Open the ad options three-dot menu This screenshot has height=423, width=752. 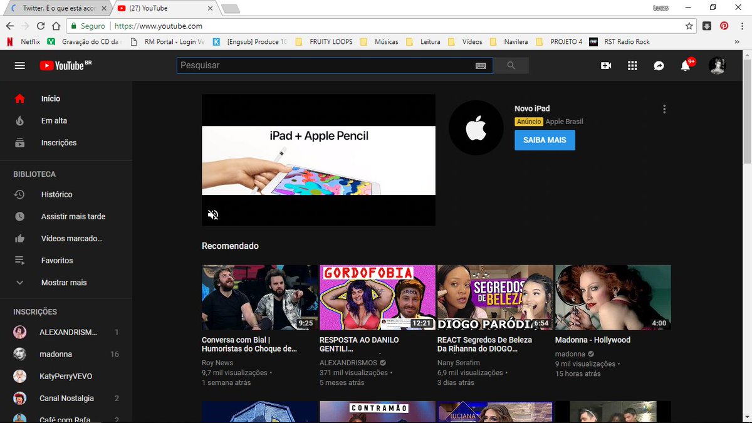664,109
